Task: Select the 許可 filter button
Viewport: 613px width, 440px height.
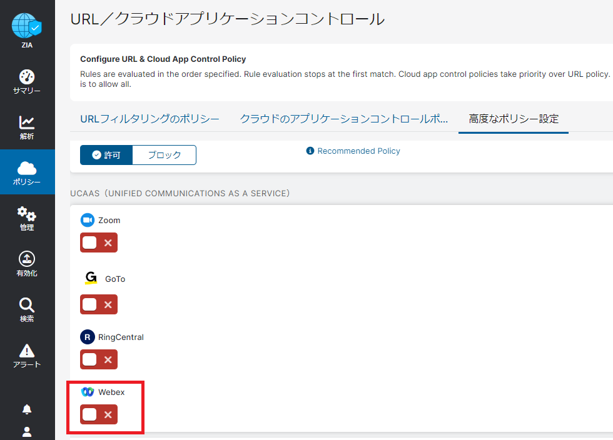Action: point(106,155)
